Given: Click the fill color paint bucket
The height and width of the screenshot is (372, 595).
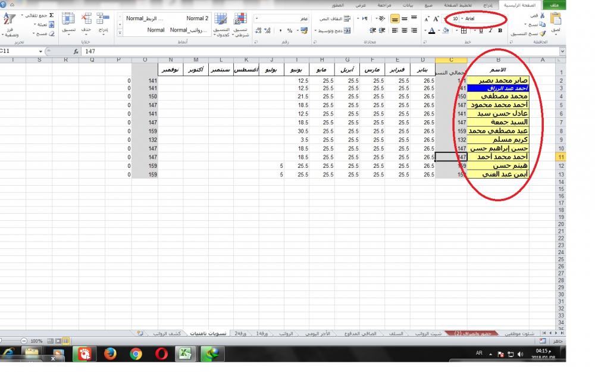Looking at the screenshot, I should point(446,30).
